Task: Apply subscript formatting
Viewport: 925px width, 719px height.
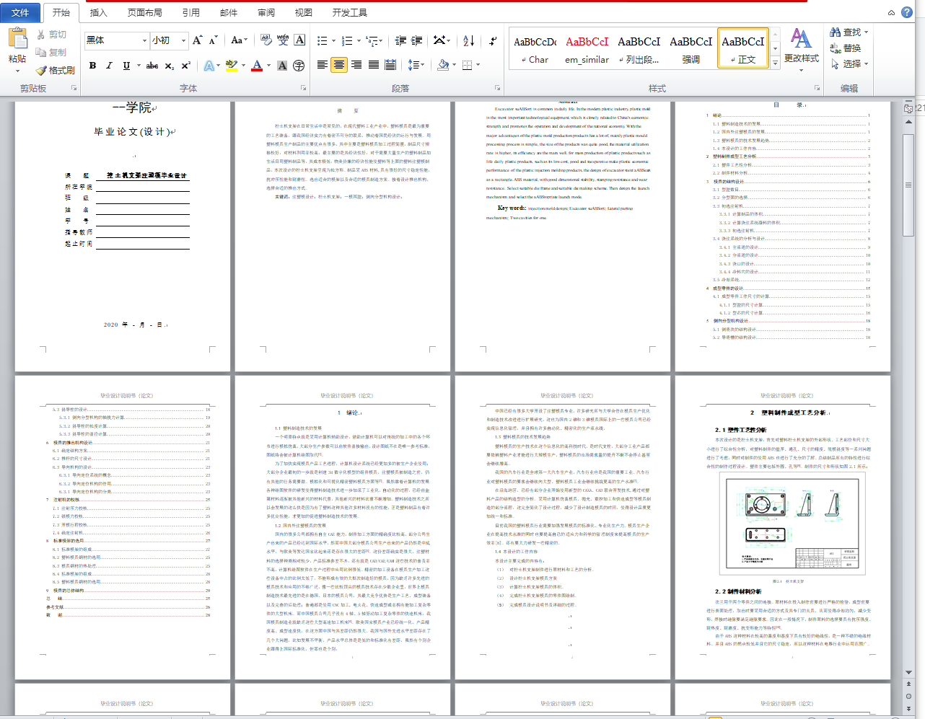Action: 169,66
